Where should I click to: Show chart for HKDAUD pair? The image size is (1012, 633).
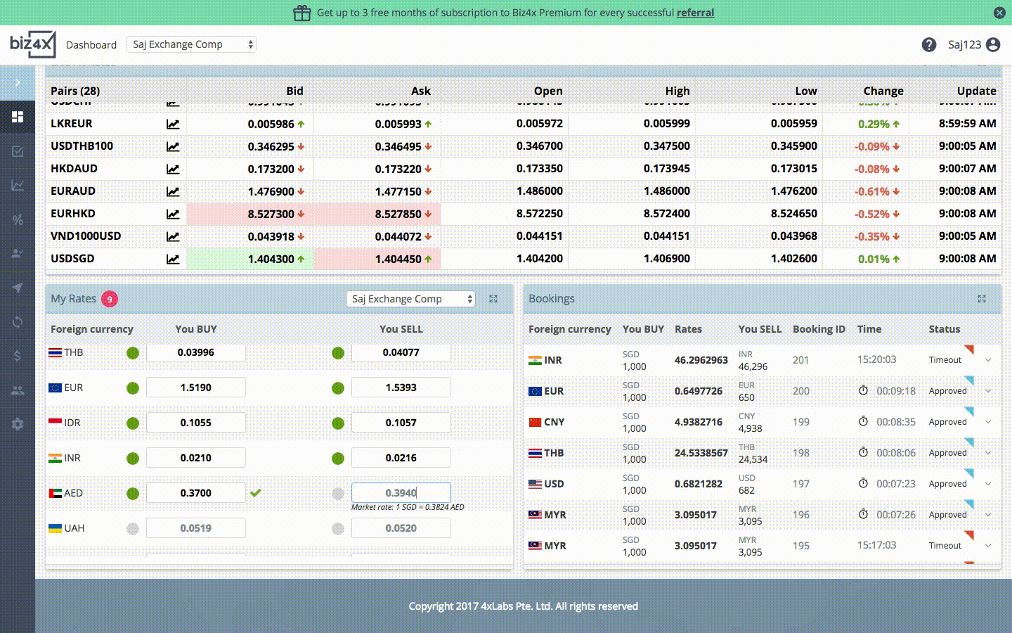[x=173, y=169]
